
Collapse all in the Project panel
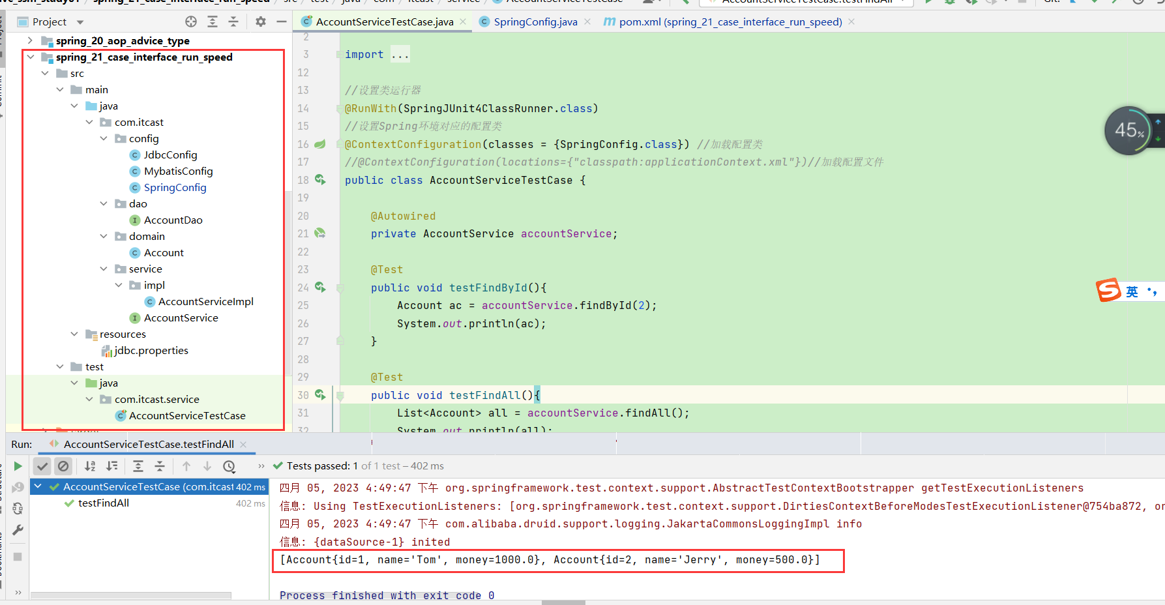[x=233, y=22]
